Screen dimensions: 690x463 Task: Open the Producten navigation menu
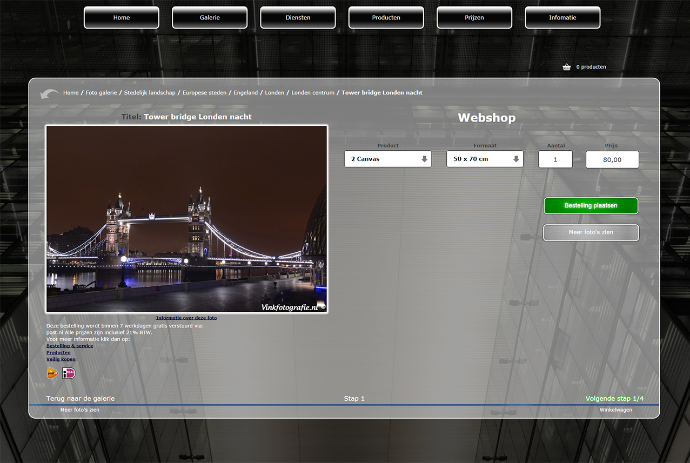(386, 17)
